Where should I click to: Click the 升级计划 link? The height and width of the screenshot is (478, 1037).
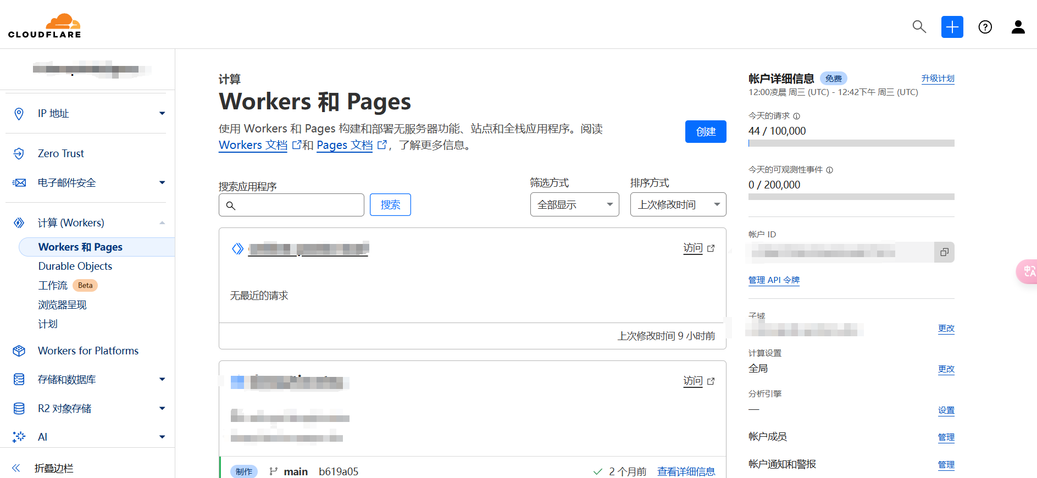point(938,79)
